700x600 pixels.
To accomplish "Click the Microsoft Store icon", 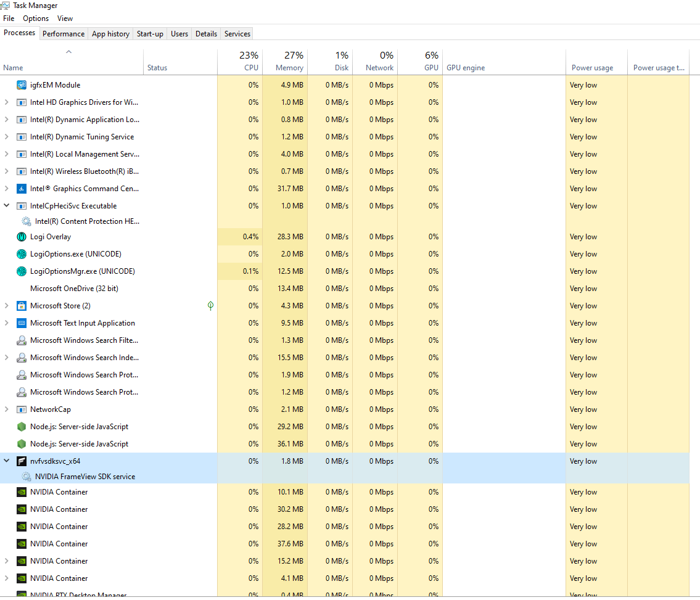I will coord(22,306).
